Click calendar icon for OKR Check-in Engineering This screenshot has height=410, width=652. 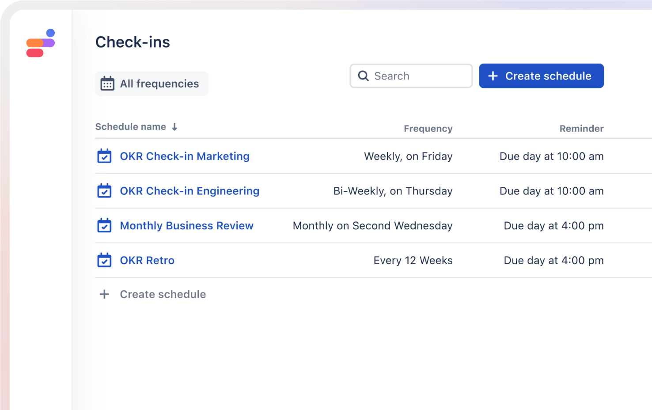[x=104, y=191]
